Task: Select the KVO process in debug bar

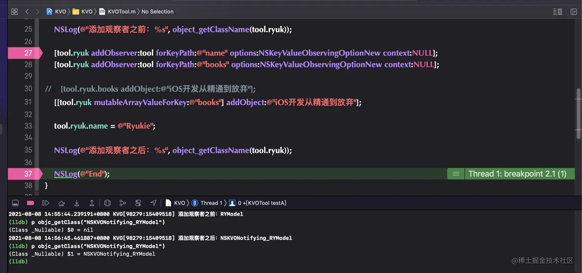Action: (x=176, y=203)
